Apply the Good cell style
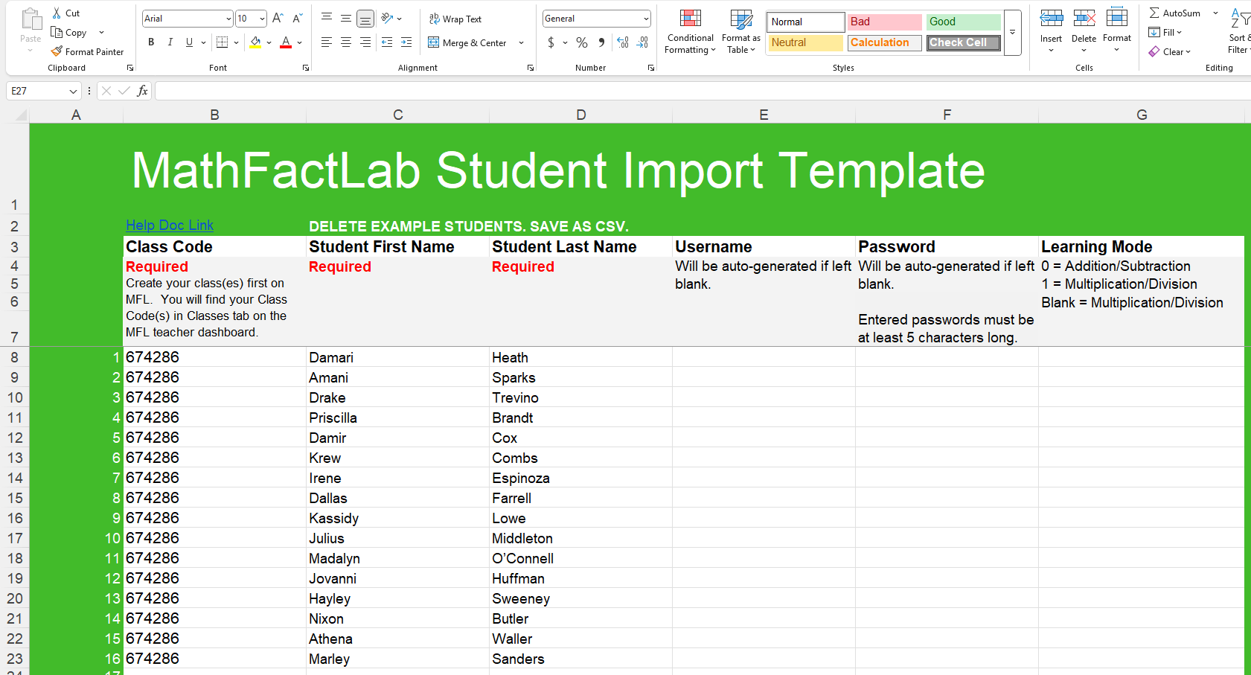This screenshot has height=675, width=1251. (x=964, y=22)
